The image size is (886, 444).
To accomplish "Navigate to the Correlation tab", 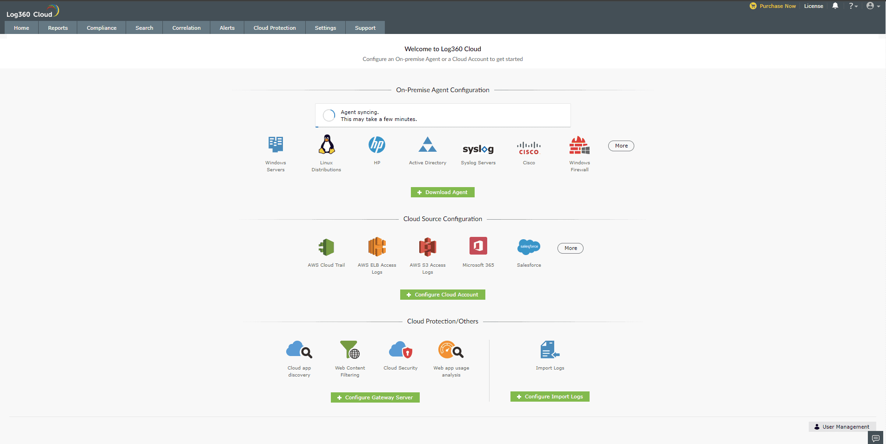I will click(186, 28).
